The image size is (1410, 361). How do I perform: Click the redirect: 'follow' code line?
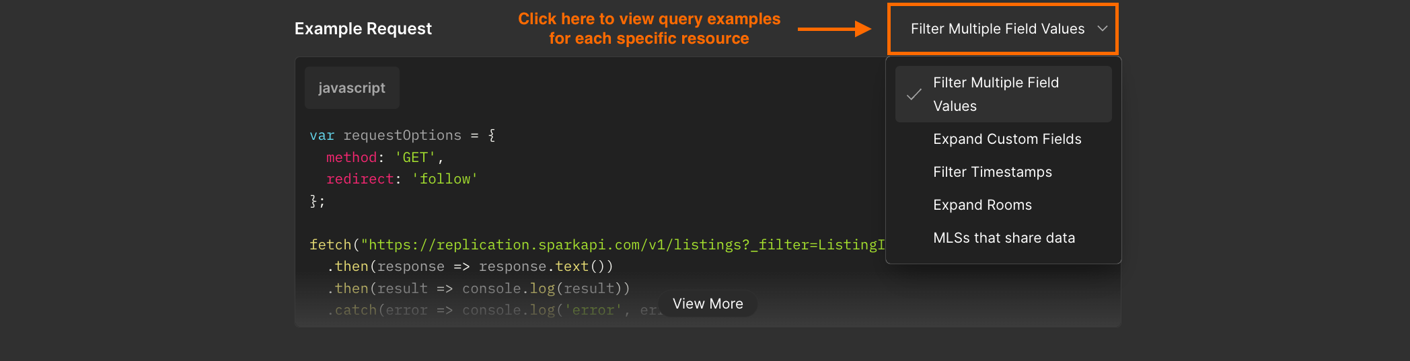pyautogui.click(x=402, y=179)
